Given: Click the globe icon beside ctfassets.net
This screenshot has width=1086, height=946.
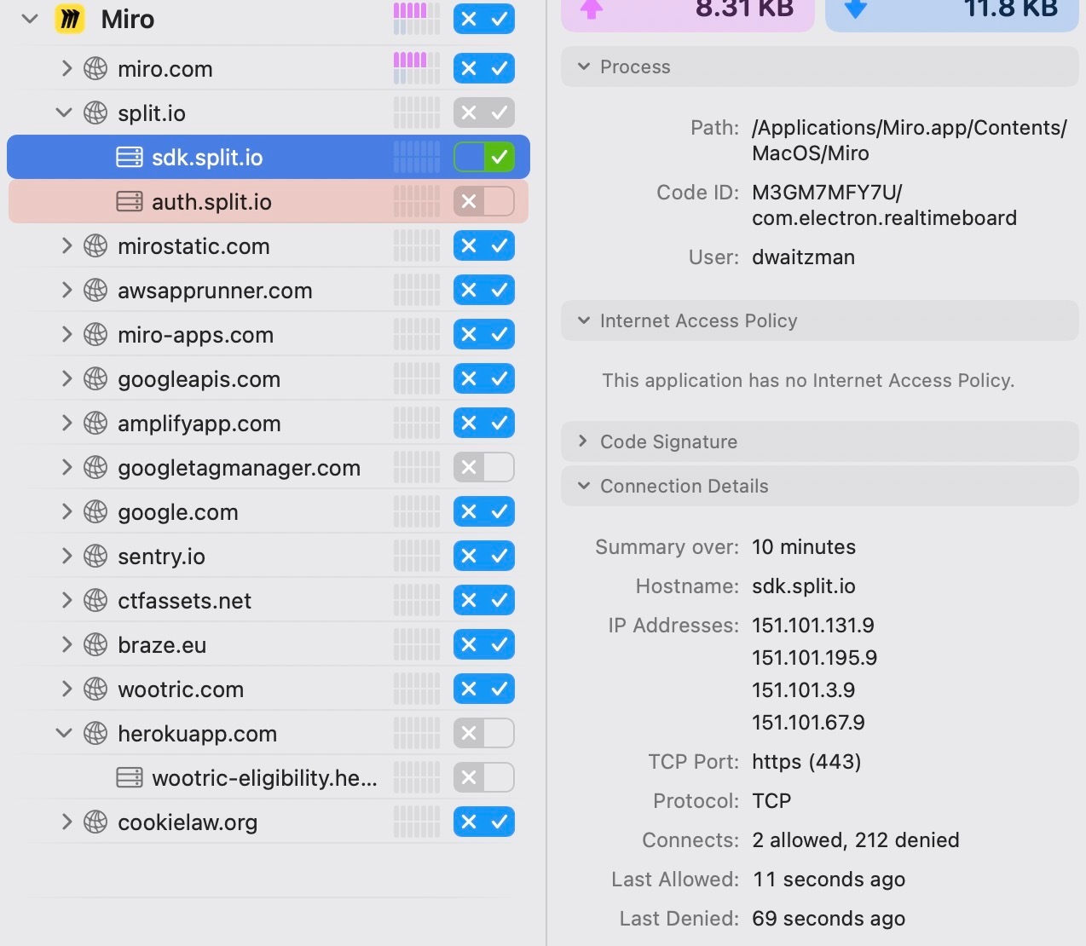Looking at the screenshot, I should pyautogui.click(x=95, y=600).
